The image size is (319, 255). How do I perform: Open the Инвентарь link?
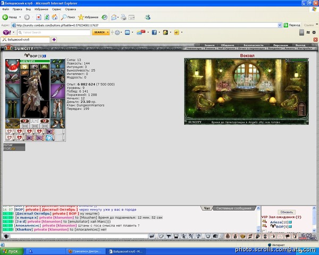[x=194, y=48]
